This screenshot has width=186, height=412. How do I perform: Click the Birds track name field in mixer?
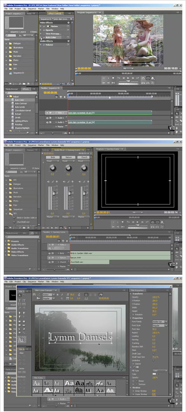(x=52, y=157)
